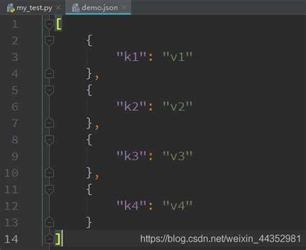The width and height of the screenshot is (306, 250).
Task: Click the opening square bracket on line 1
Action: tap(59, 24)
